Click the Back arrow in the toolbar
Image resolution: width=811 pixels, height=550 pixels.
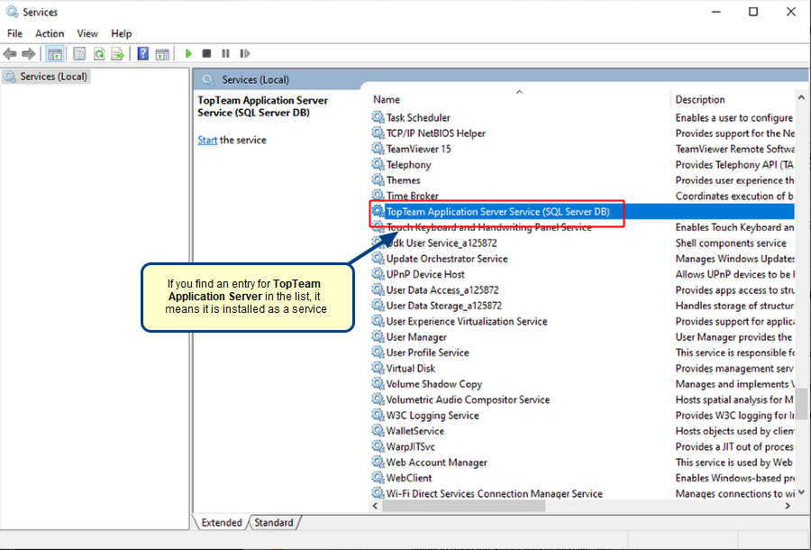tap(10, 53)
